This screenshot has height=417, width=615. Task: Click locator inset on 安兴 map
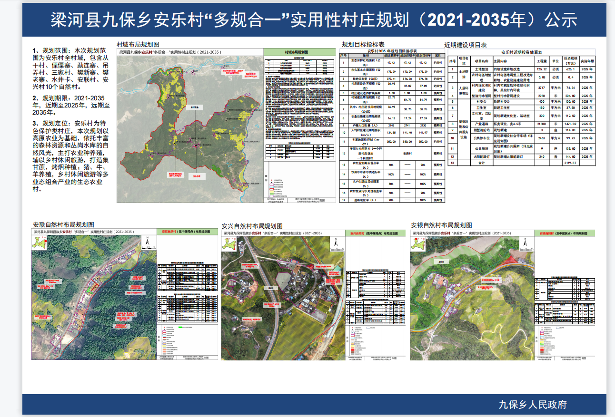point(230,244)
